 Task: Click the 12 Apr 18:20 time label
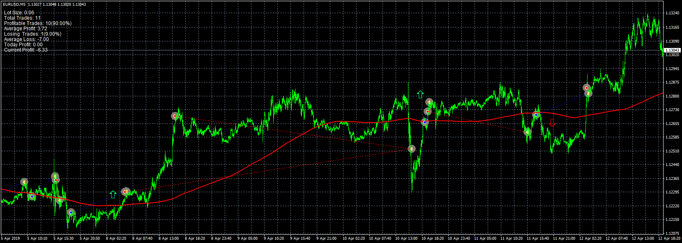669,238
